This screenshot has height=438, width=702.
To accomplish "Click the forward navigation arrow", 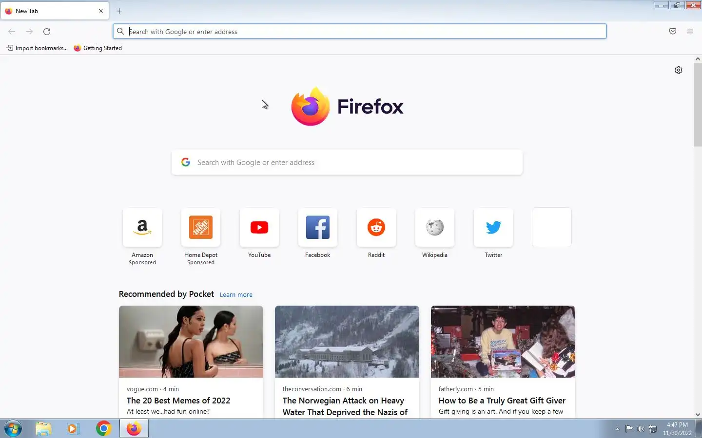I will [x=29, y=31].
